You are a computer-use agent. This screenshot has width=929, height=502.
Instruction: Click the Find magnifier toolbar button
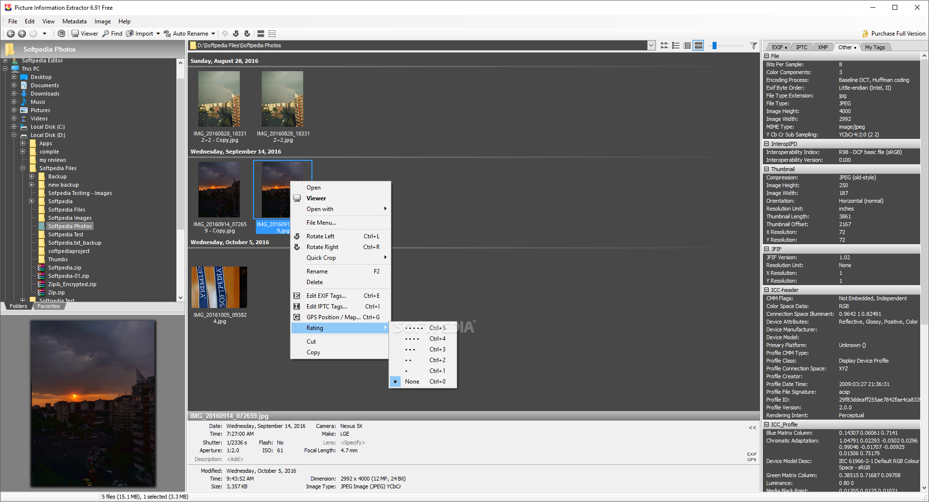[112, 34]
